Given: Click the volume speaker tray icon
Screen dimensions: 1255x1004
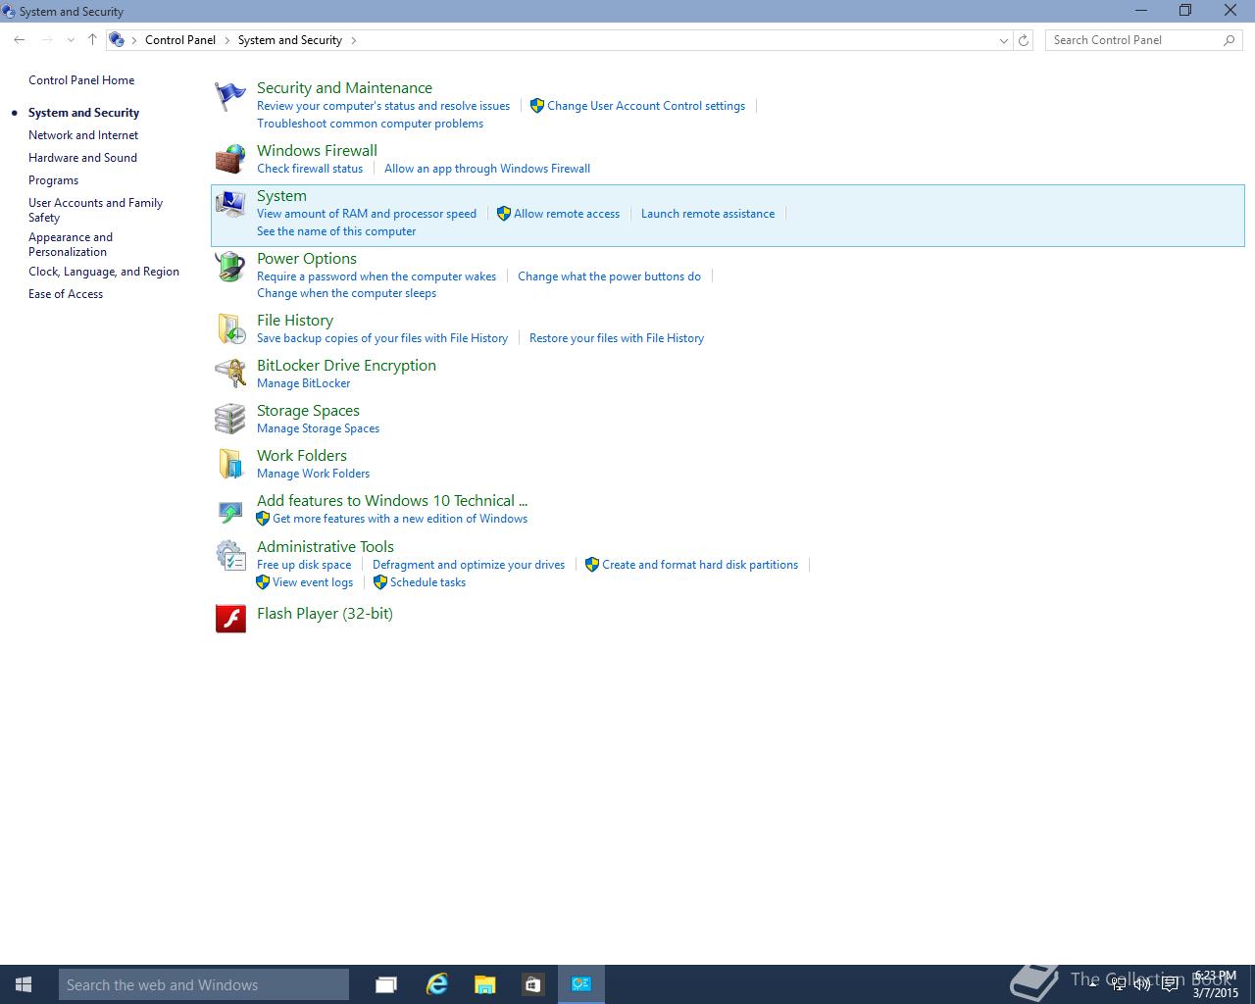Looking at the screenshot, I should [1142, 984].
